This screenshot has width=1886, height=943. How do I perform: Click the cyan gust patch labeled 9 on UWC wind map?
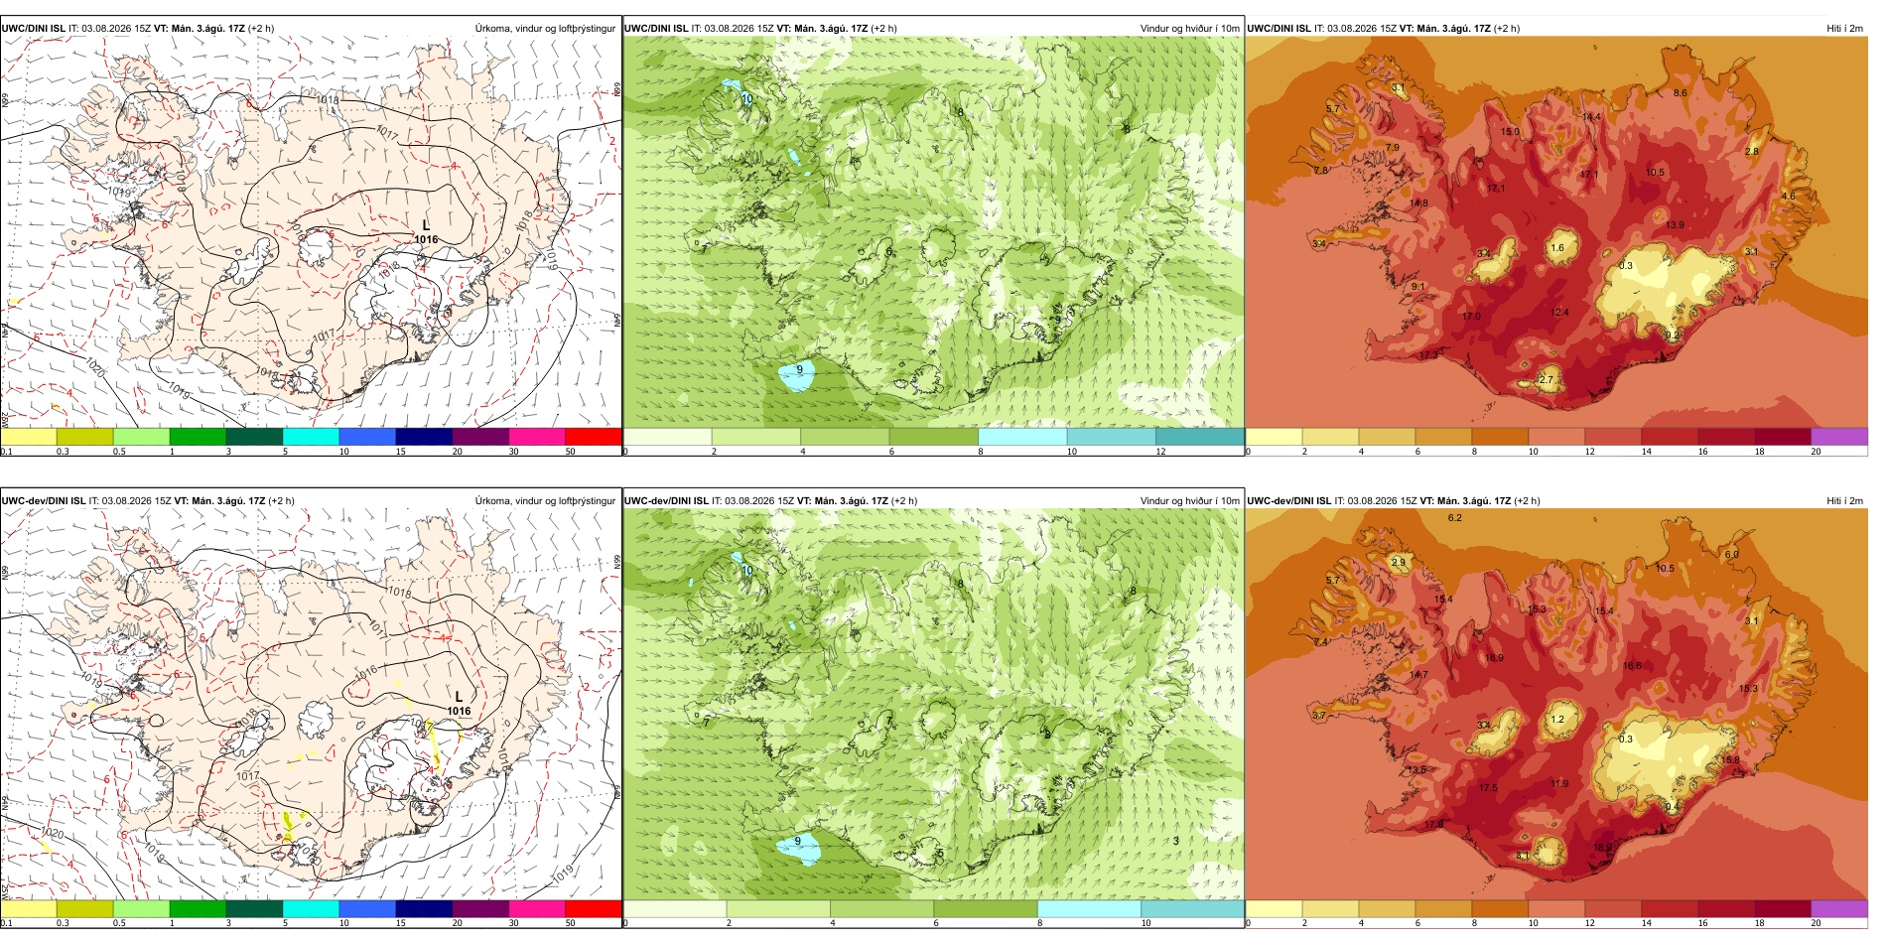797,374
